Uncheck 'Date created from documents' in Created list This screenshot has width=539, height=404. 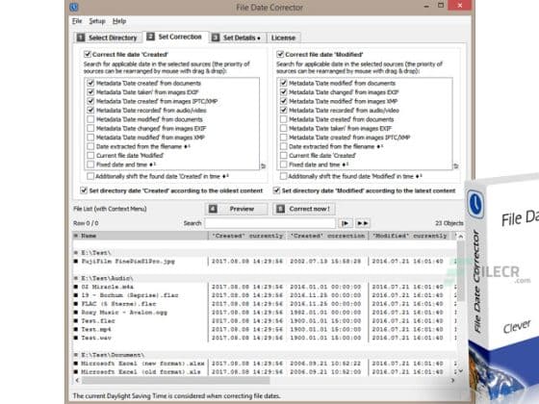[90, 83]
